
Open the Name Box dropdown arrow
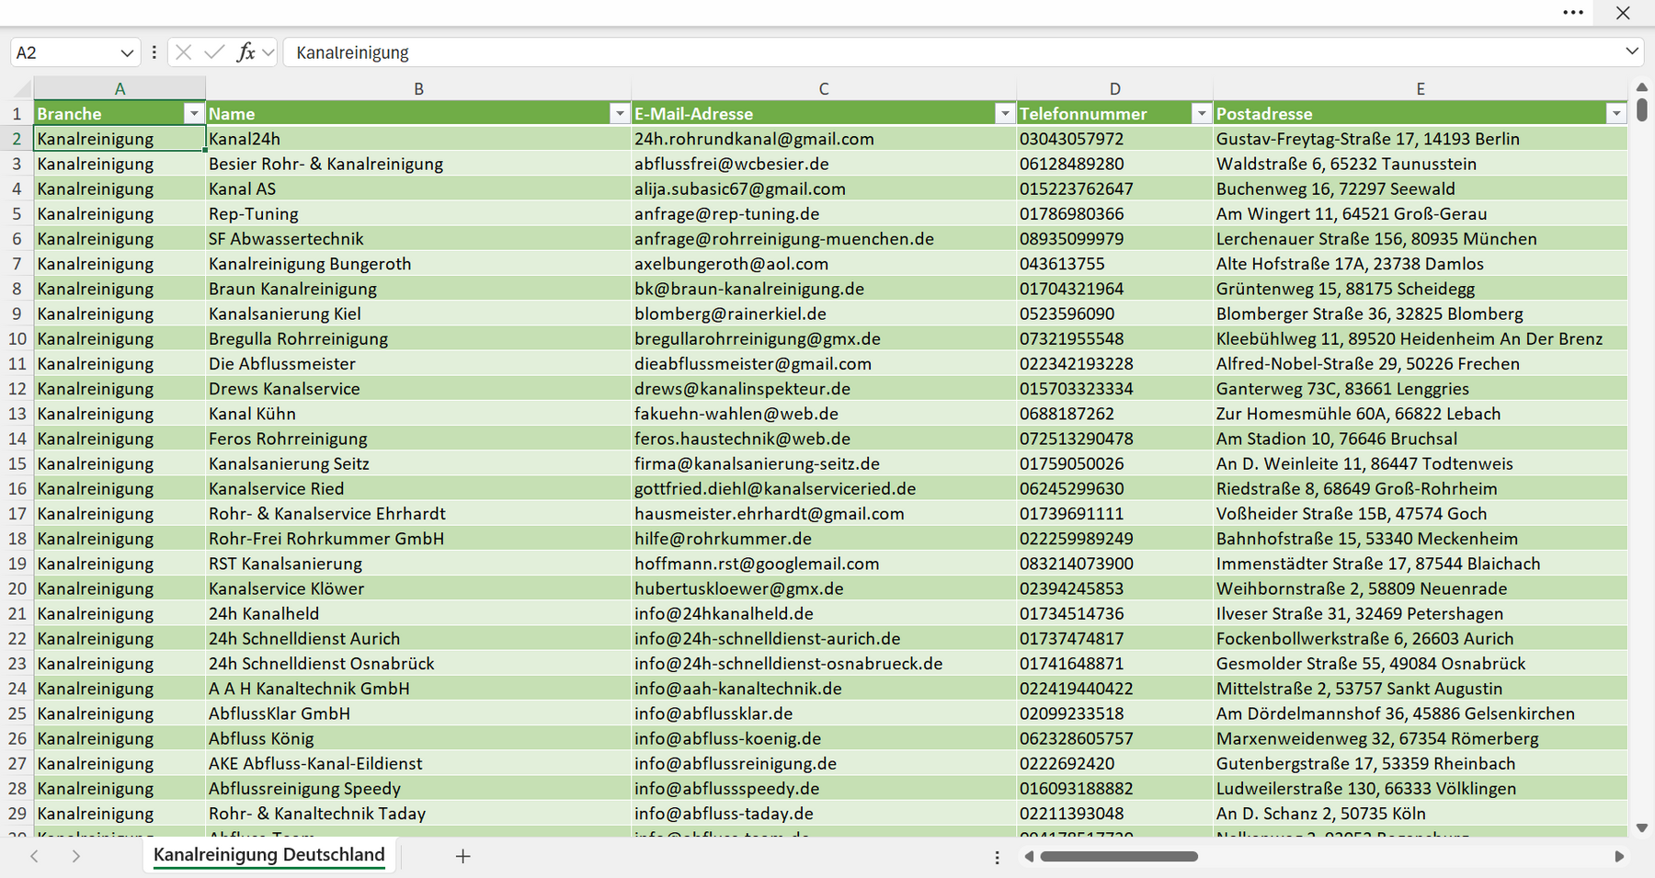[x=127, y=52]
